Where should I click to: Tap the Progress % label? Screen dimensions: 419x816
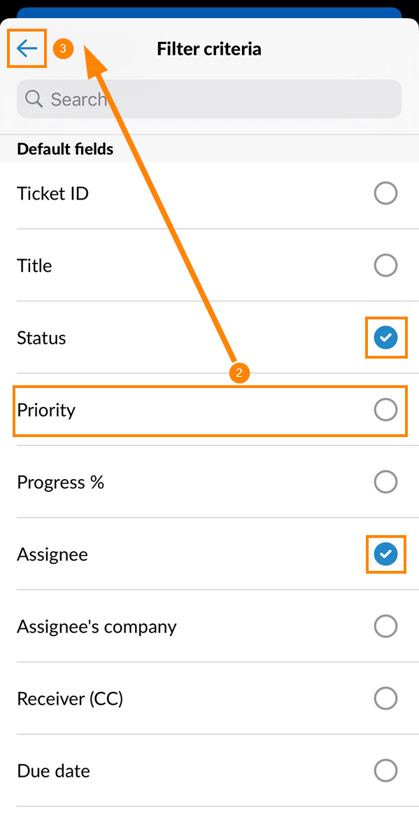point(61,483)
